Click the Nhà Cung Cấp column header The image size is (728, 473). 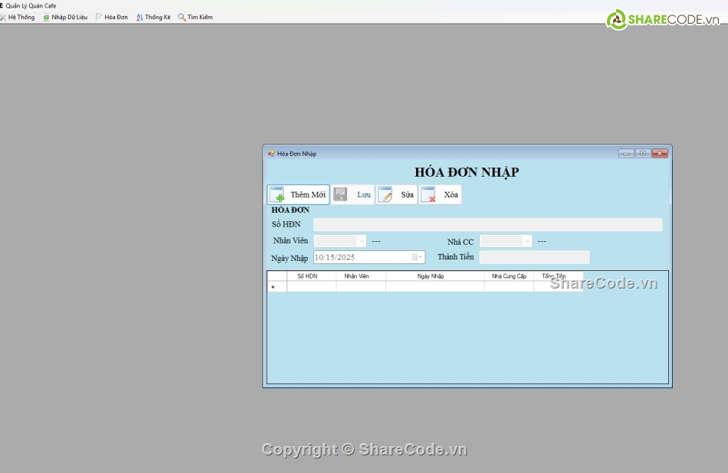509,276
